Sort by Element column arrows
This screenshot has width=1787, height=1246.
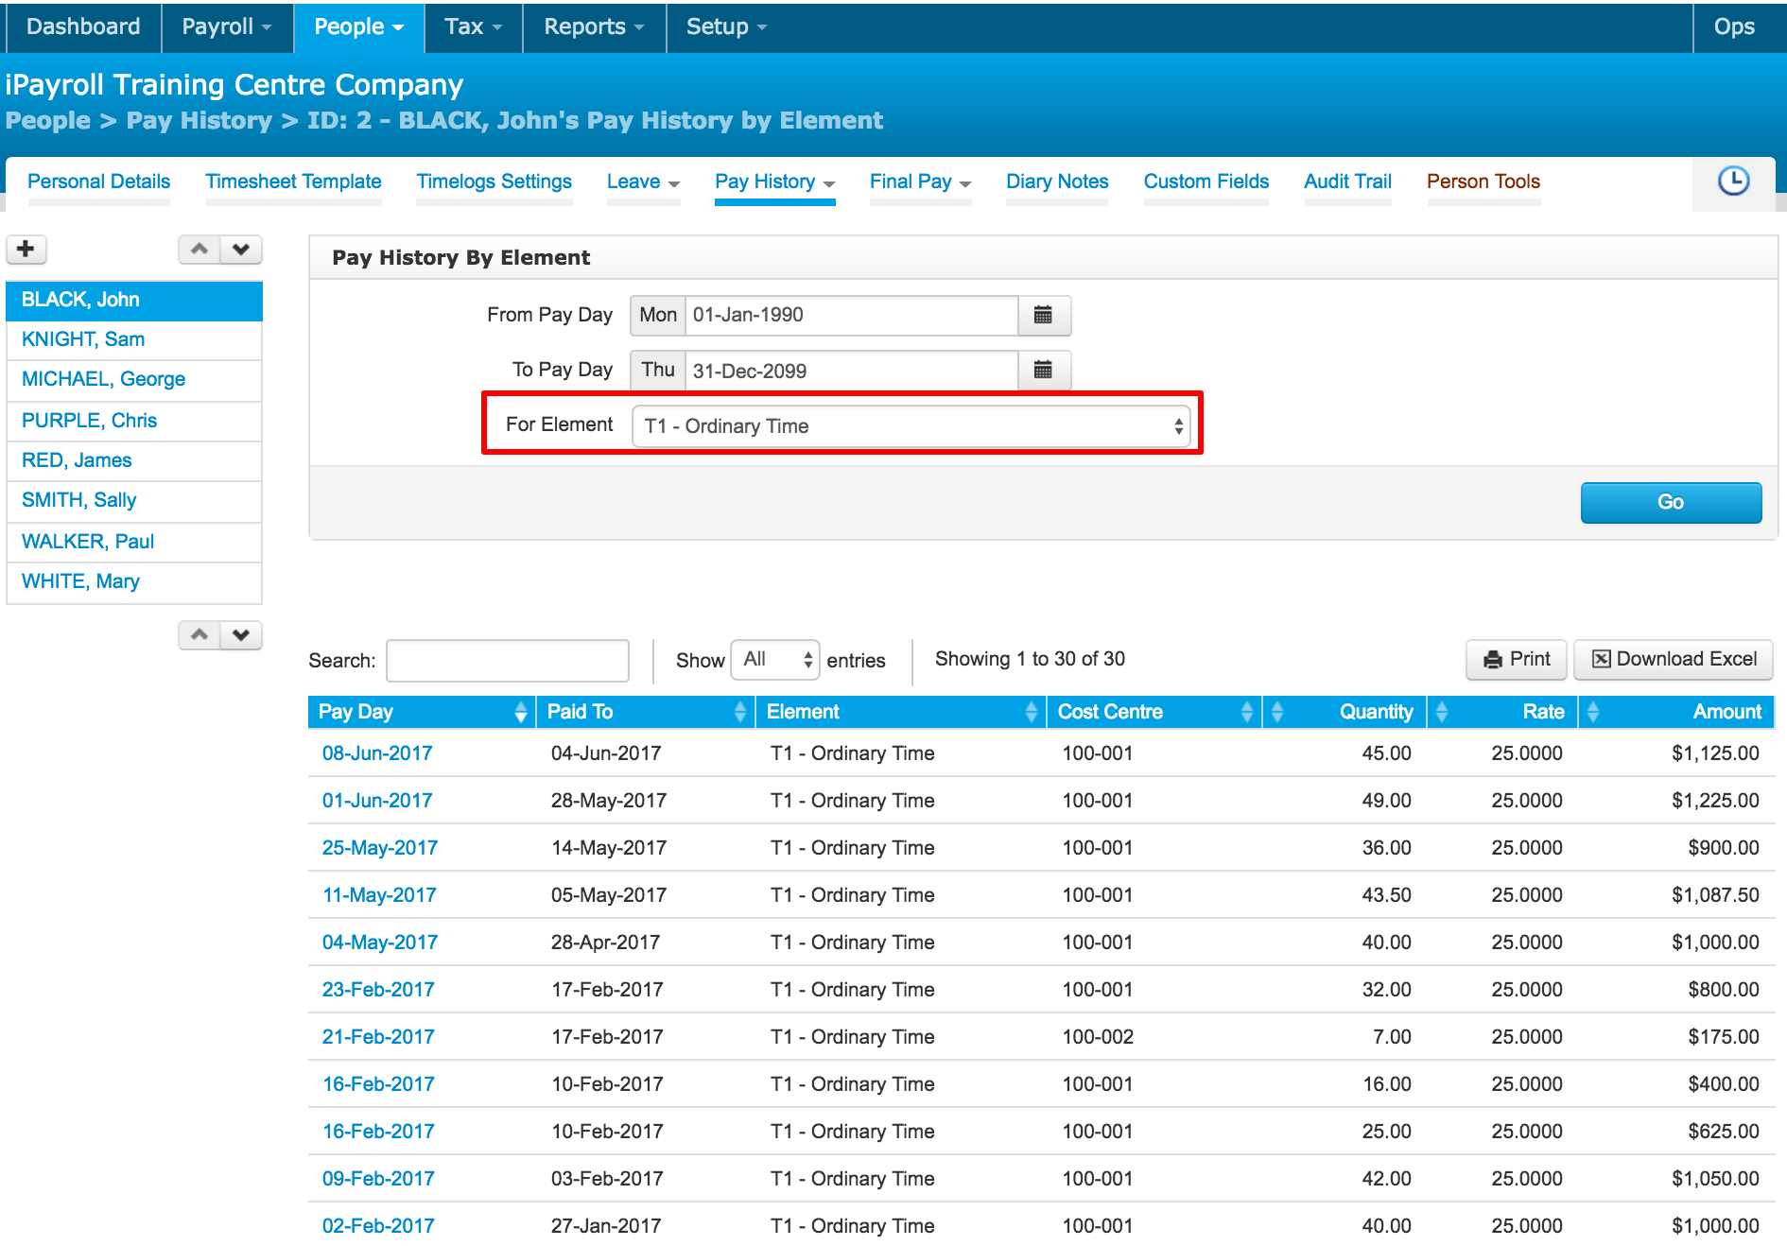click(1032, 712)
